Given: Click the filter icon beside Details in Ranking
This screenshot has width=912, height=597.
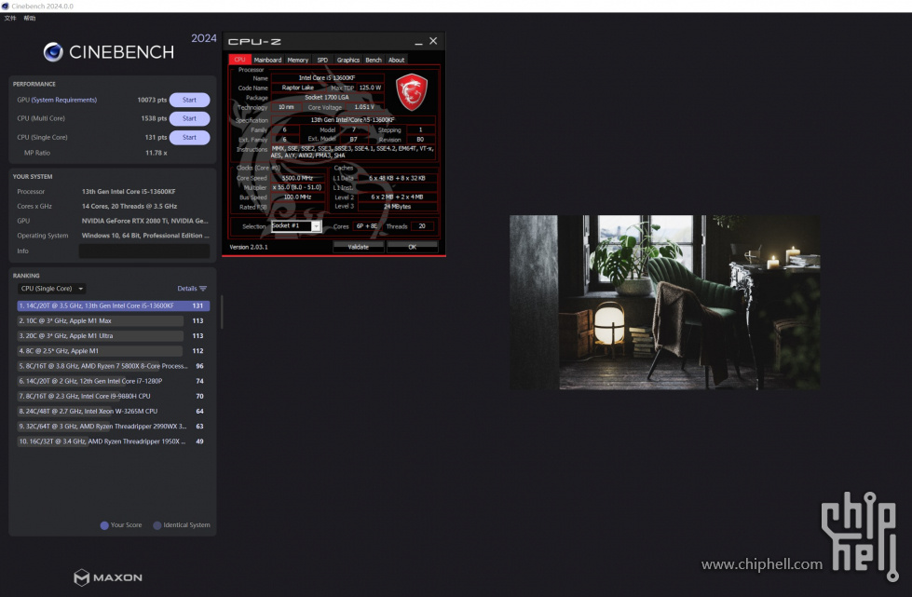Looking at the screenshot, I should coord(203,289).
